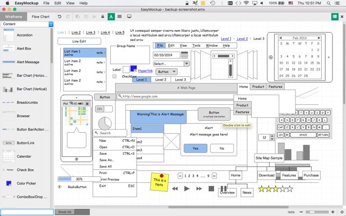Switch to the Wireframe tab
Screen dimensions: 346x216
tap(13, 17)
